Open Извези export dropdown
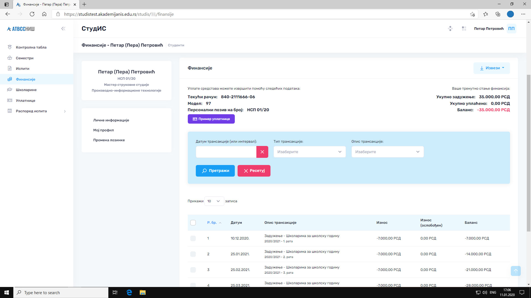Viewport: 531px width, 298px height. point(491,68)
